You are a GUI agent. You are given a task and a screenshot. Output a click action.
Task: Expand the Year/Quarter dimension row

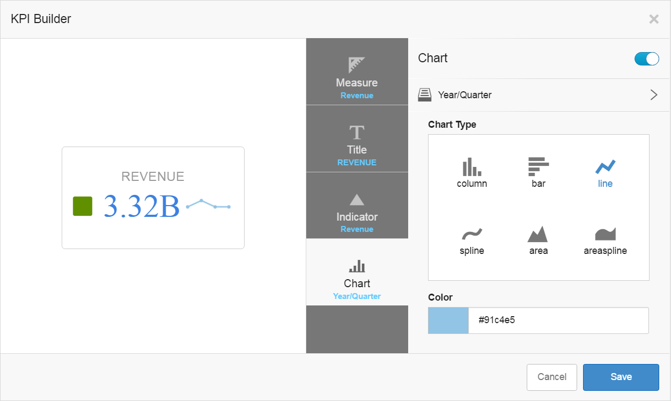[539, 95]
